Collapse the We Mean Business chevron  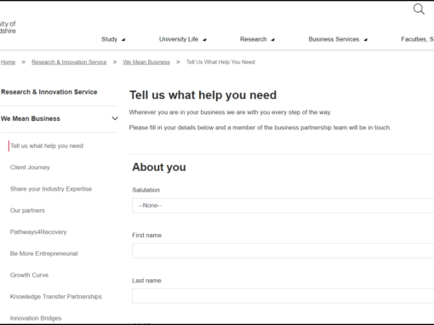[115, 118]
